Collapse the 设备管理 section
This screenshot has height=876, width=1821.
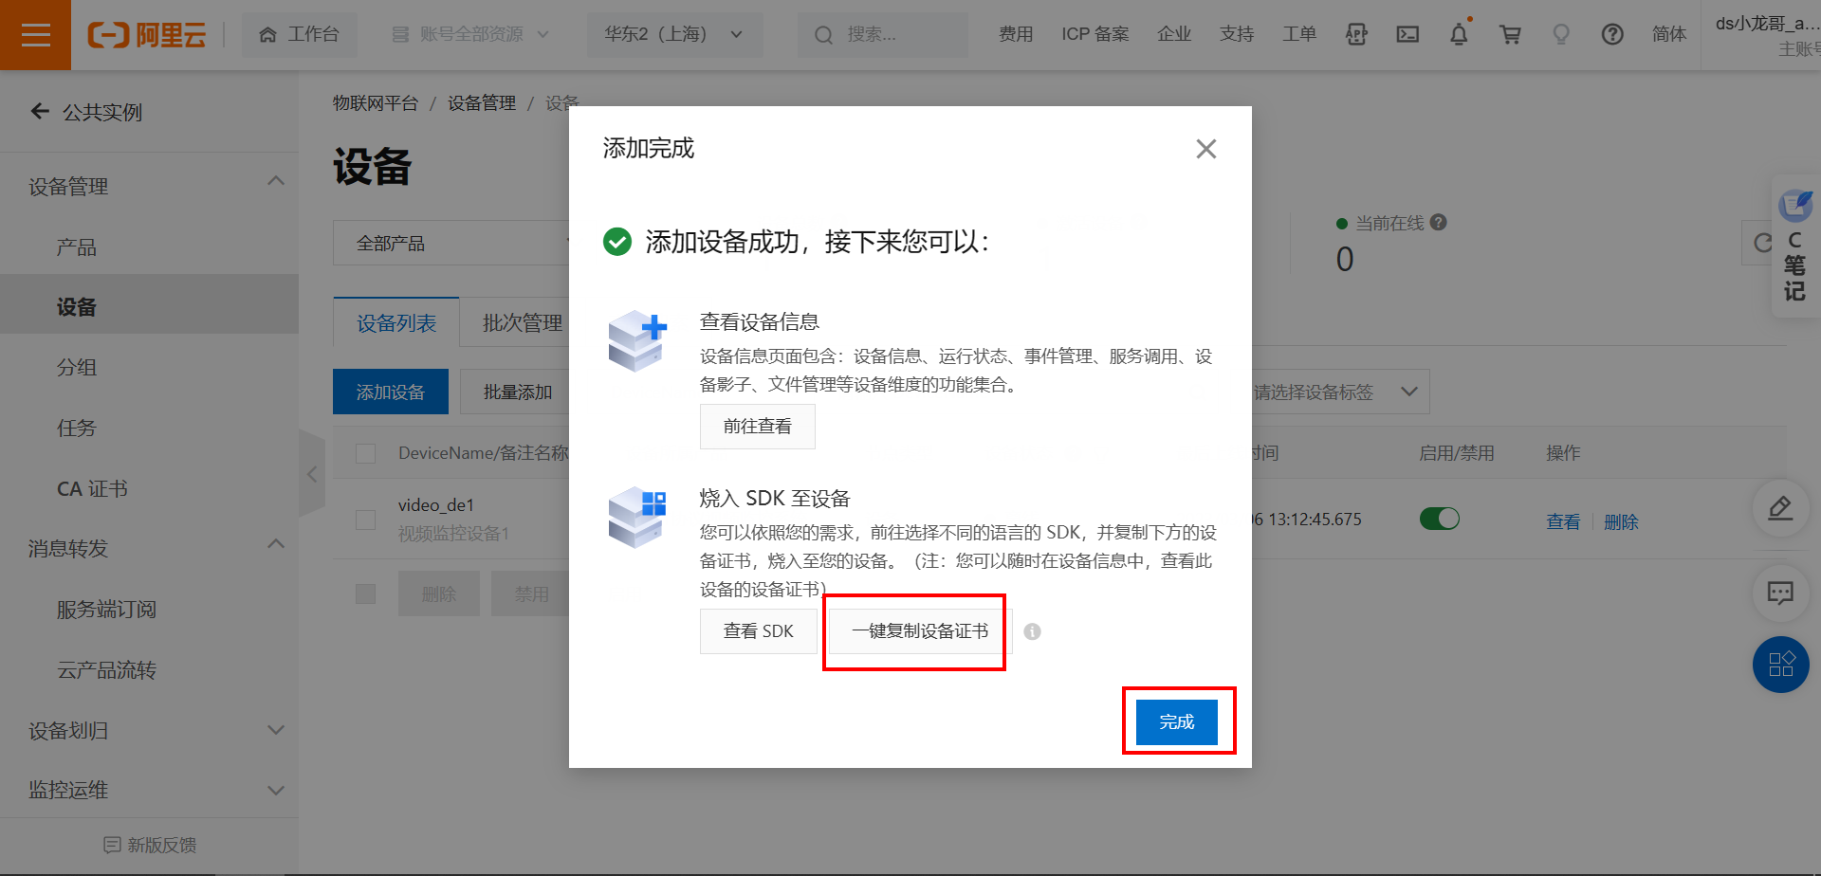[276, 181]
